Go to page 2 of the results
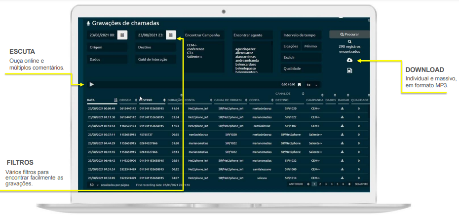The width and height of the screenshot is (459, 215). 320,184
